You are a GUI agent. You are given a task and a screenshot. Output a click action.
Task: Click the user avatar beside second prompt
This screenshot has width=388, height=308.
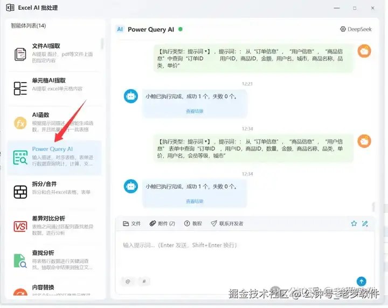pyautogui.click(x=364, y=141)
